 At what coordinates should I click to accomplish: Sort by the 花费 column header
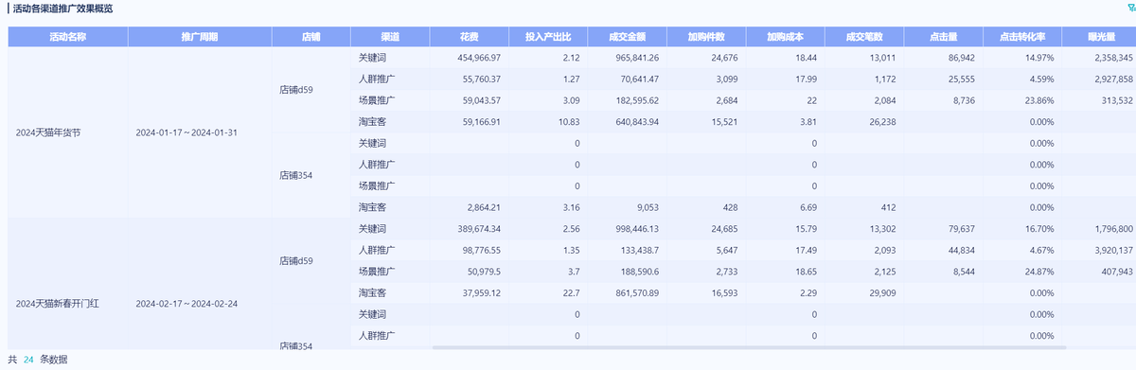pos(470,37)
